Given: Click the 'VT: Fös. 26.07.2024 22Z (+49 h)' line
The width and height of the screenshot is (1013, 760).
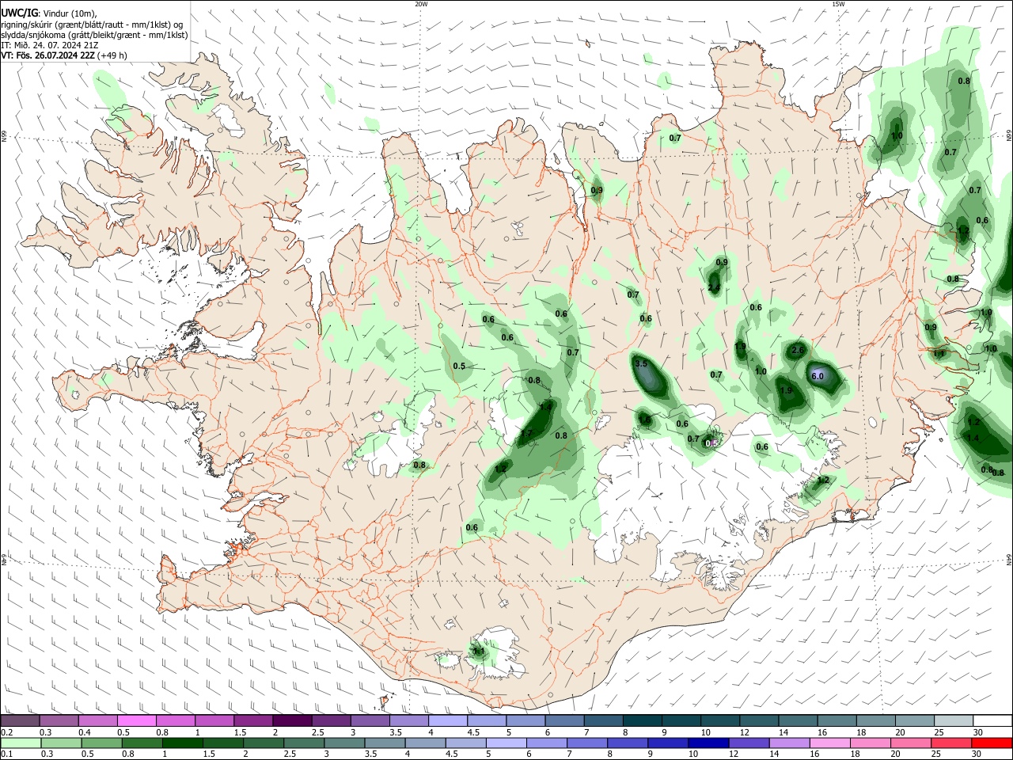Looking at the screenshot, I should click(x=64, y=55).
